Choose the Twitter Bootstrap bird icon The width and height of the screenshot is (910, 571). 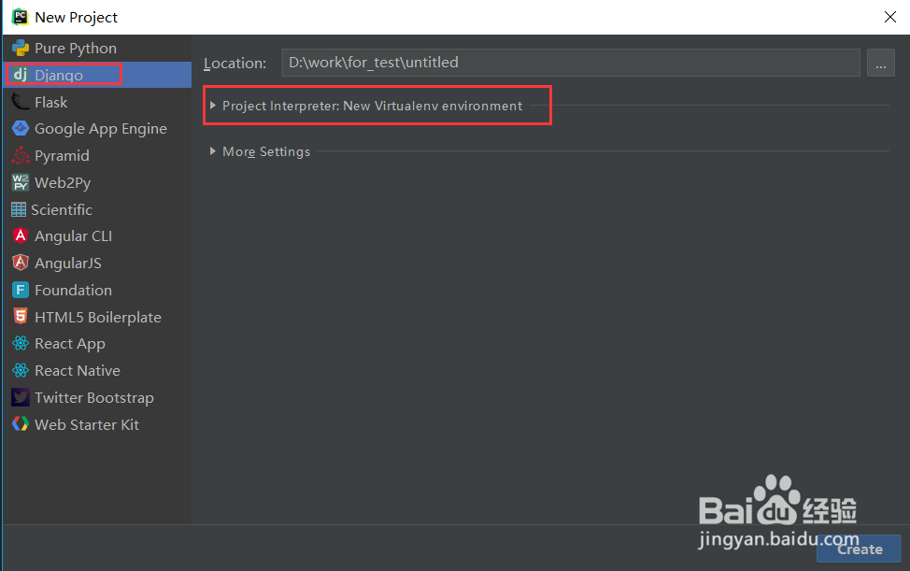[x=21, y=397]
